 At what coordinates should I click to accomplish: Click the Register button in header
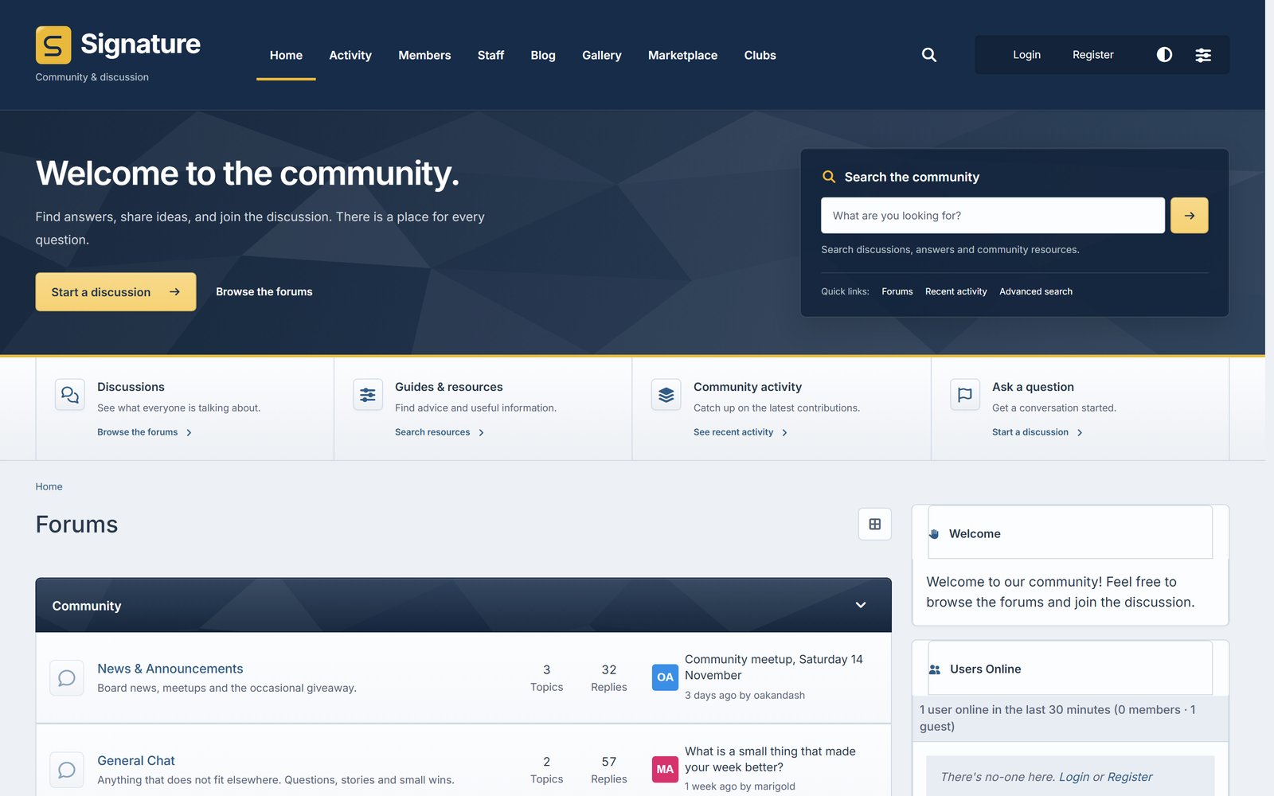(1093, 55)
